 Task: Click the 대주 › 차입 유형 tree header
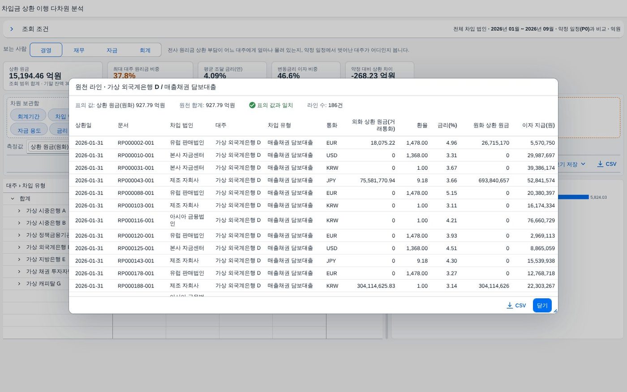click(26, 185)
